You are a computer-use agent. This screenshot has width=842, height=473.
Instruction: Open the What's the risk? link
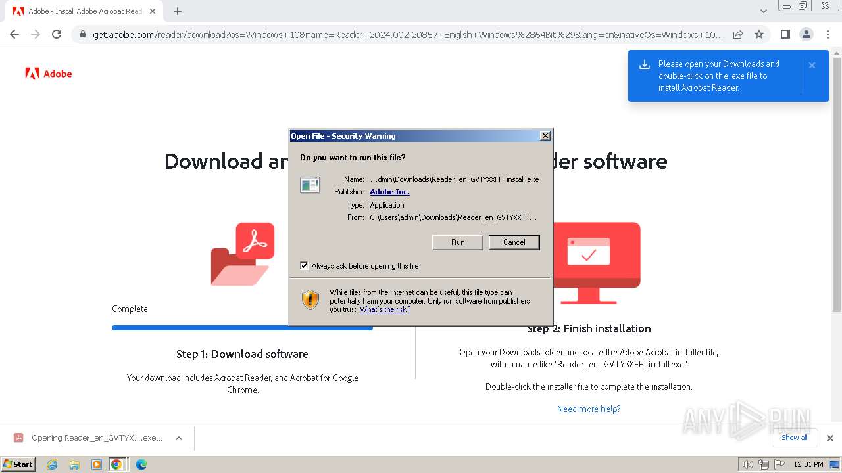pyautogui.click(x=385, y=309)
